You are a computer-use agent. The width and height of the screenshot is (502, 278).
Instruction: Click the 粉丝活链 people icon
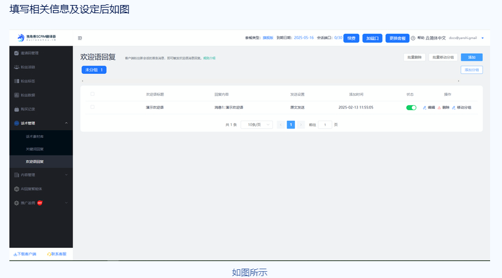tap(17, 67)
